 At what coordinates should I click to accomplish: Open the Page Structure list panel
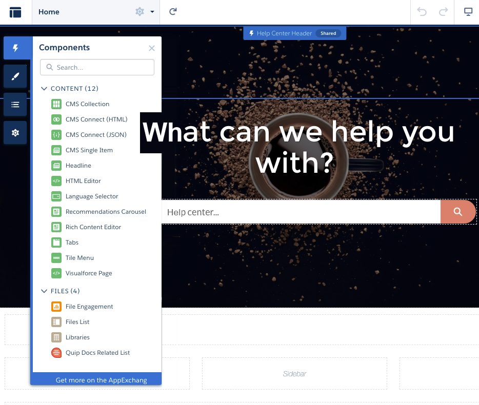pos(15,105)
